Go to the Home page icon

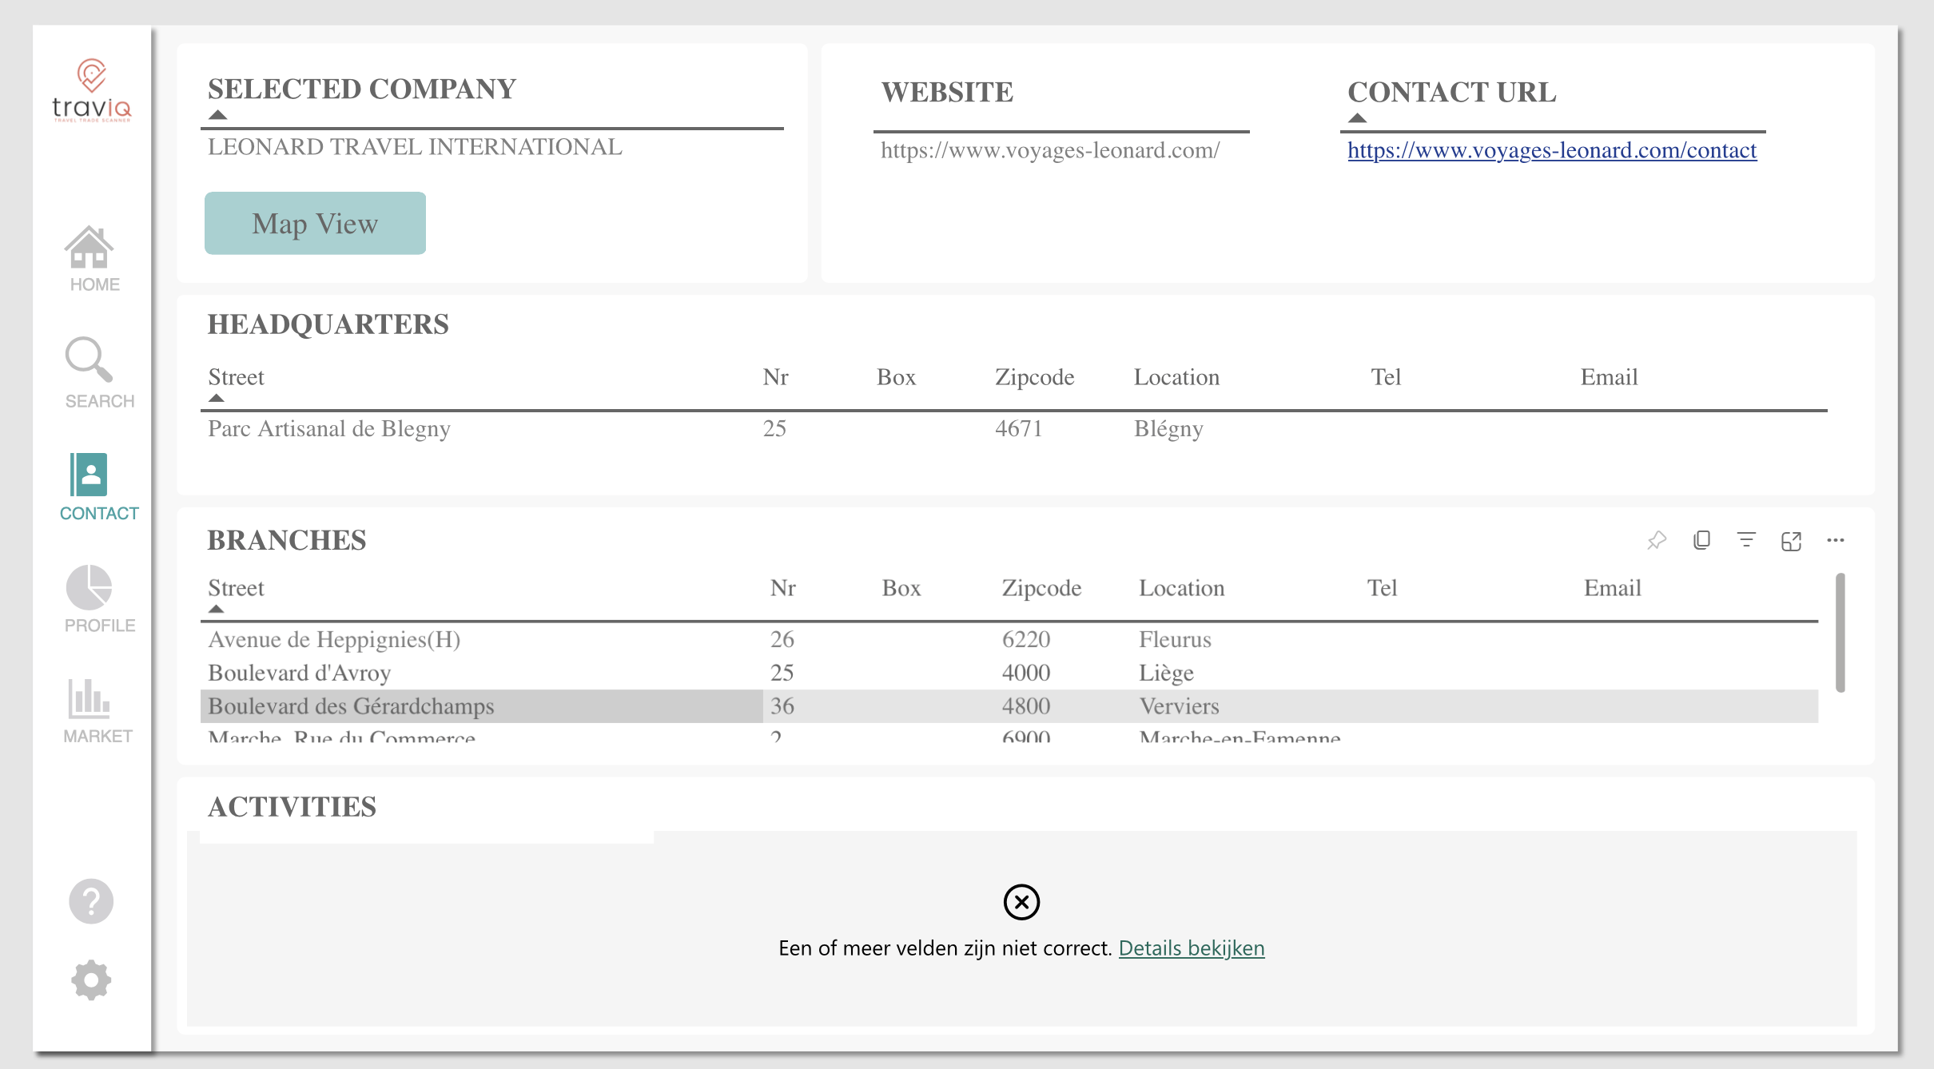click(x=90, y=248)
